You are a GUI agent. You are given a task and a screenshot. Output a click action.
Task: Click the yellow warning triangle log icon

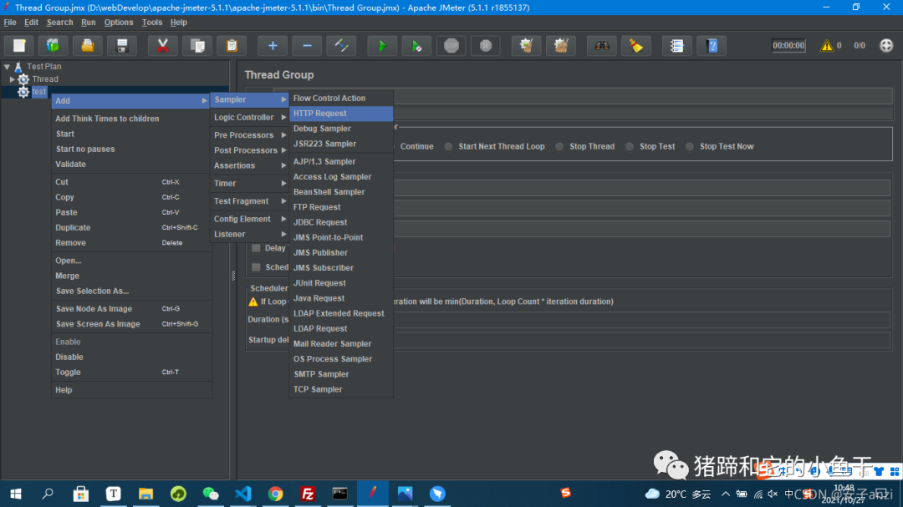click(x=826, y=45)
